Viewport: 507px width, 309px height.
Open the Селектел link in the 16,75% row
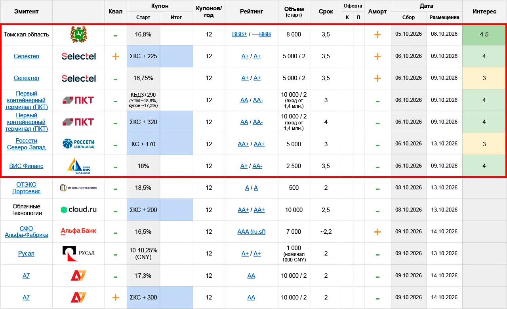(x=26, y=78)
